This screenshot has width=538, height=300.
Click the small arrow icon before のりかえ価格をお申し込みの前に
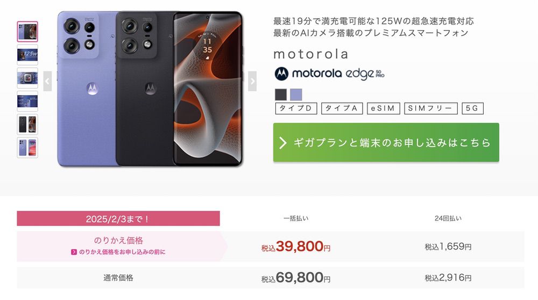coord(74,252)
